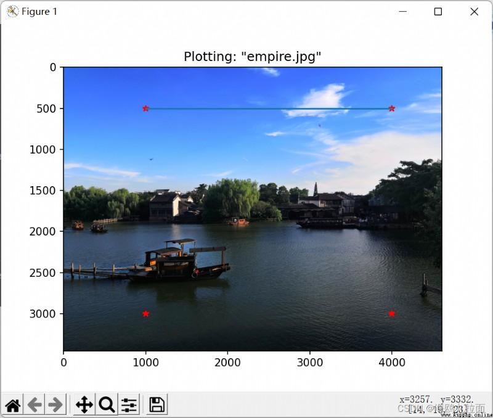493x418 pixels.
Task: Click the x-axis label 3000
Action: (310, 363)
